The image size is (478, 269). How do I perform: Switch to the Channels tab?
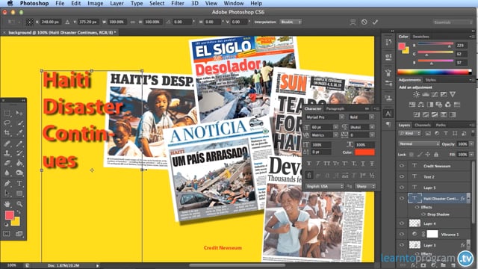[x=423, y=125]
